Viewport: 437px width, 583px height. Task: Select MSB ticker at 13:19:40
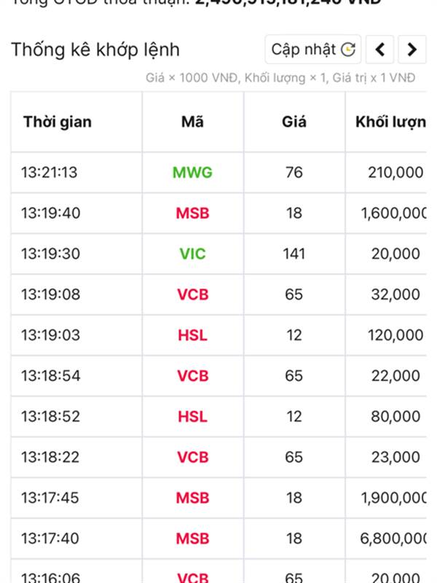click(192, 214)
